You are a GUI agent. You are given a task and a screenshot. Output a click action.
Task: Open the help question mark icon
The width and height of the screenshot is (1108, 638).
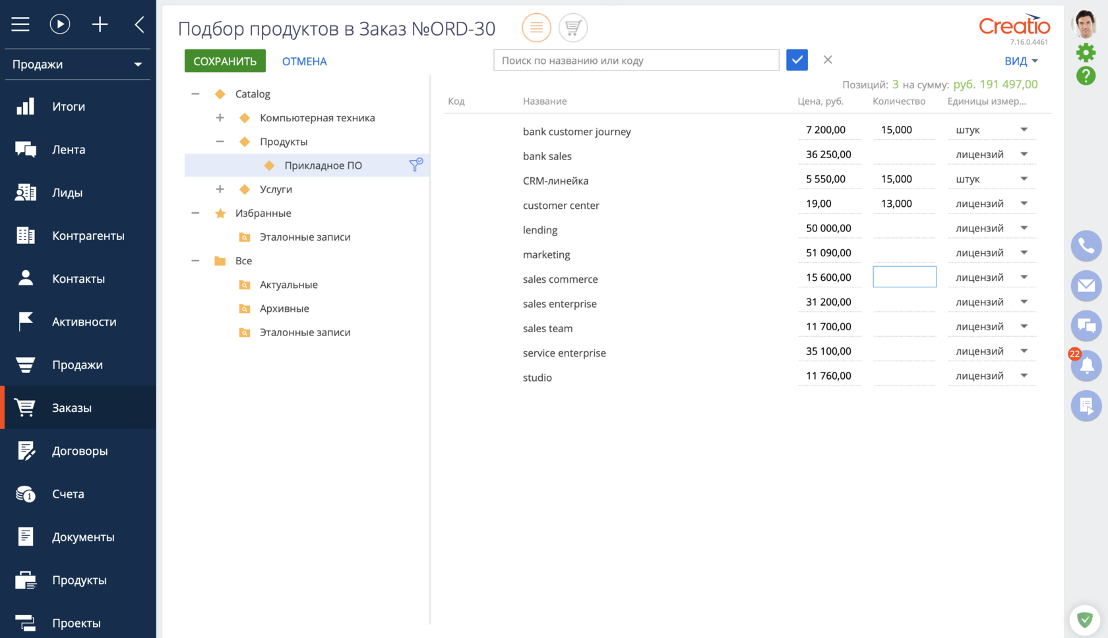pyautogui.click(x=1086, y=75)
